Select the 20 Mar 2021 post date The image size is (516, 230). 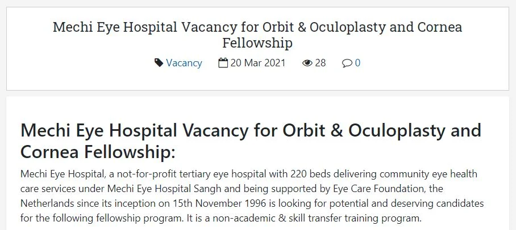click(257, 63)
